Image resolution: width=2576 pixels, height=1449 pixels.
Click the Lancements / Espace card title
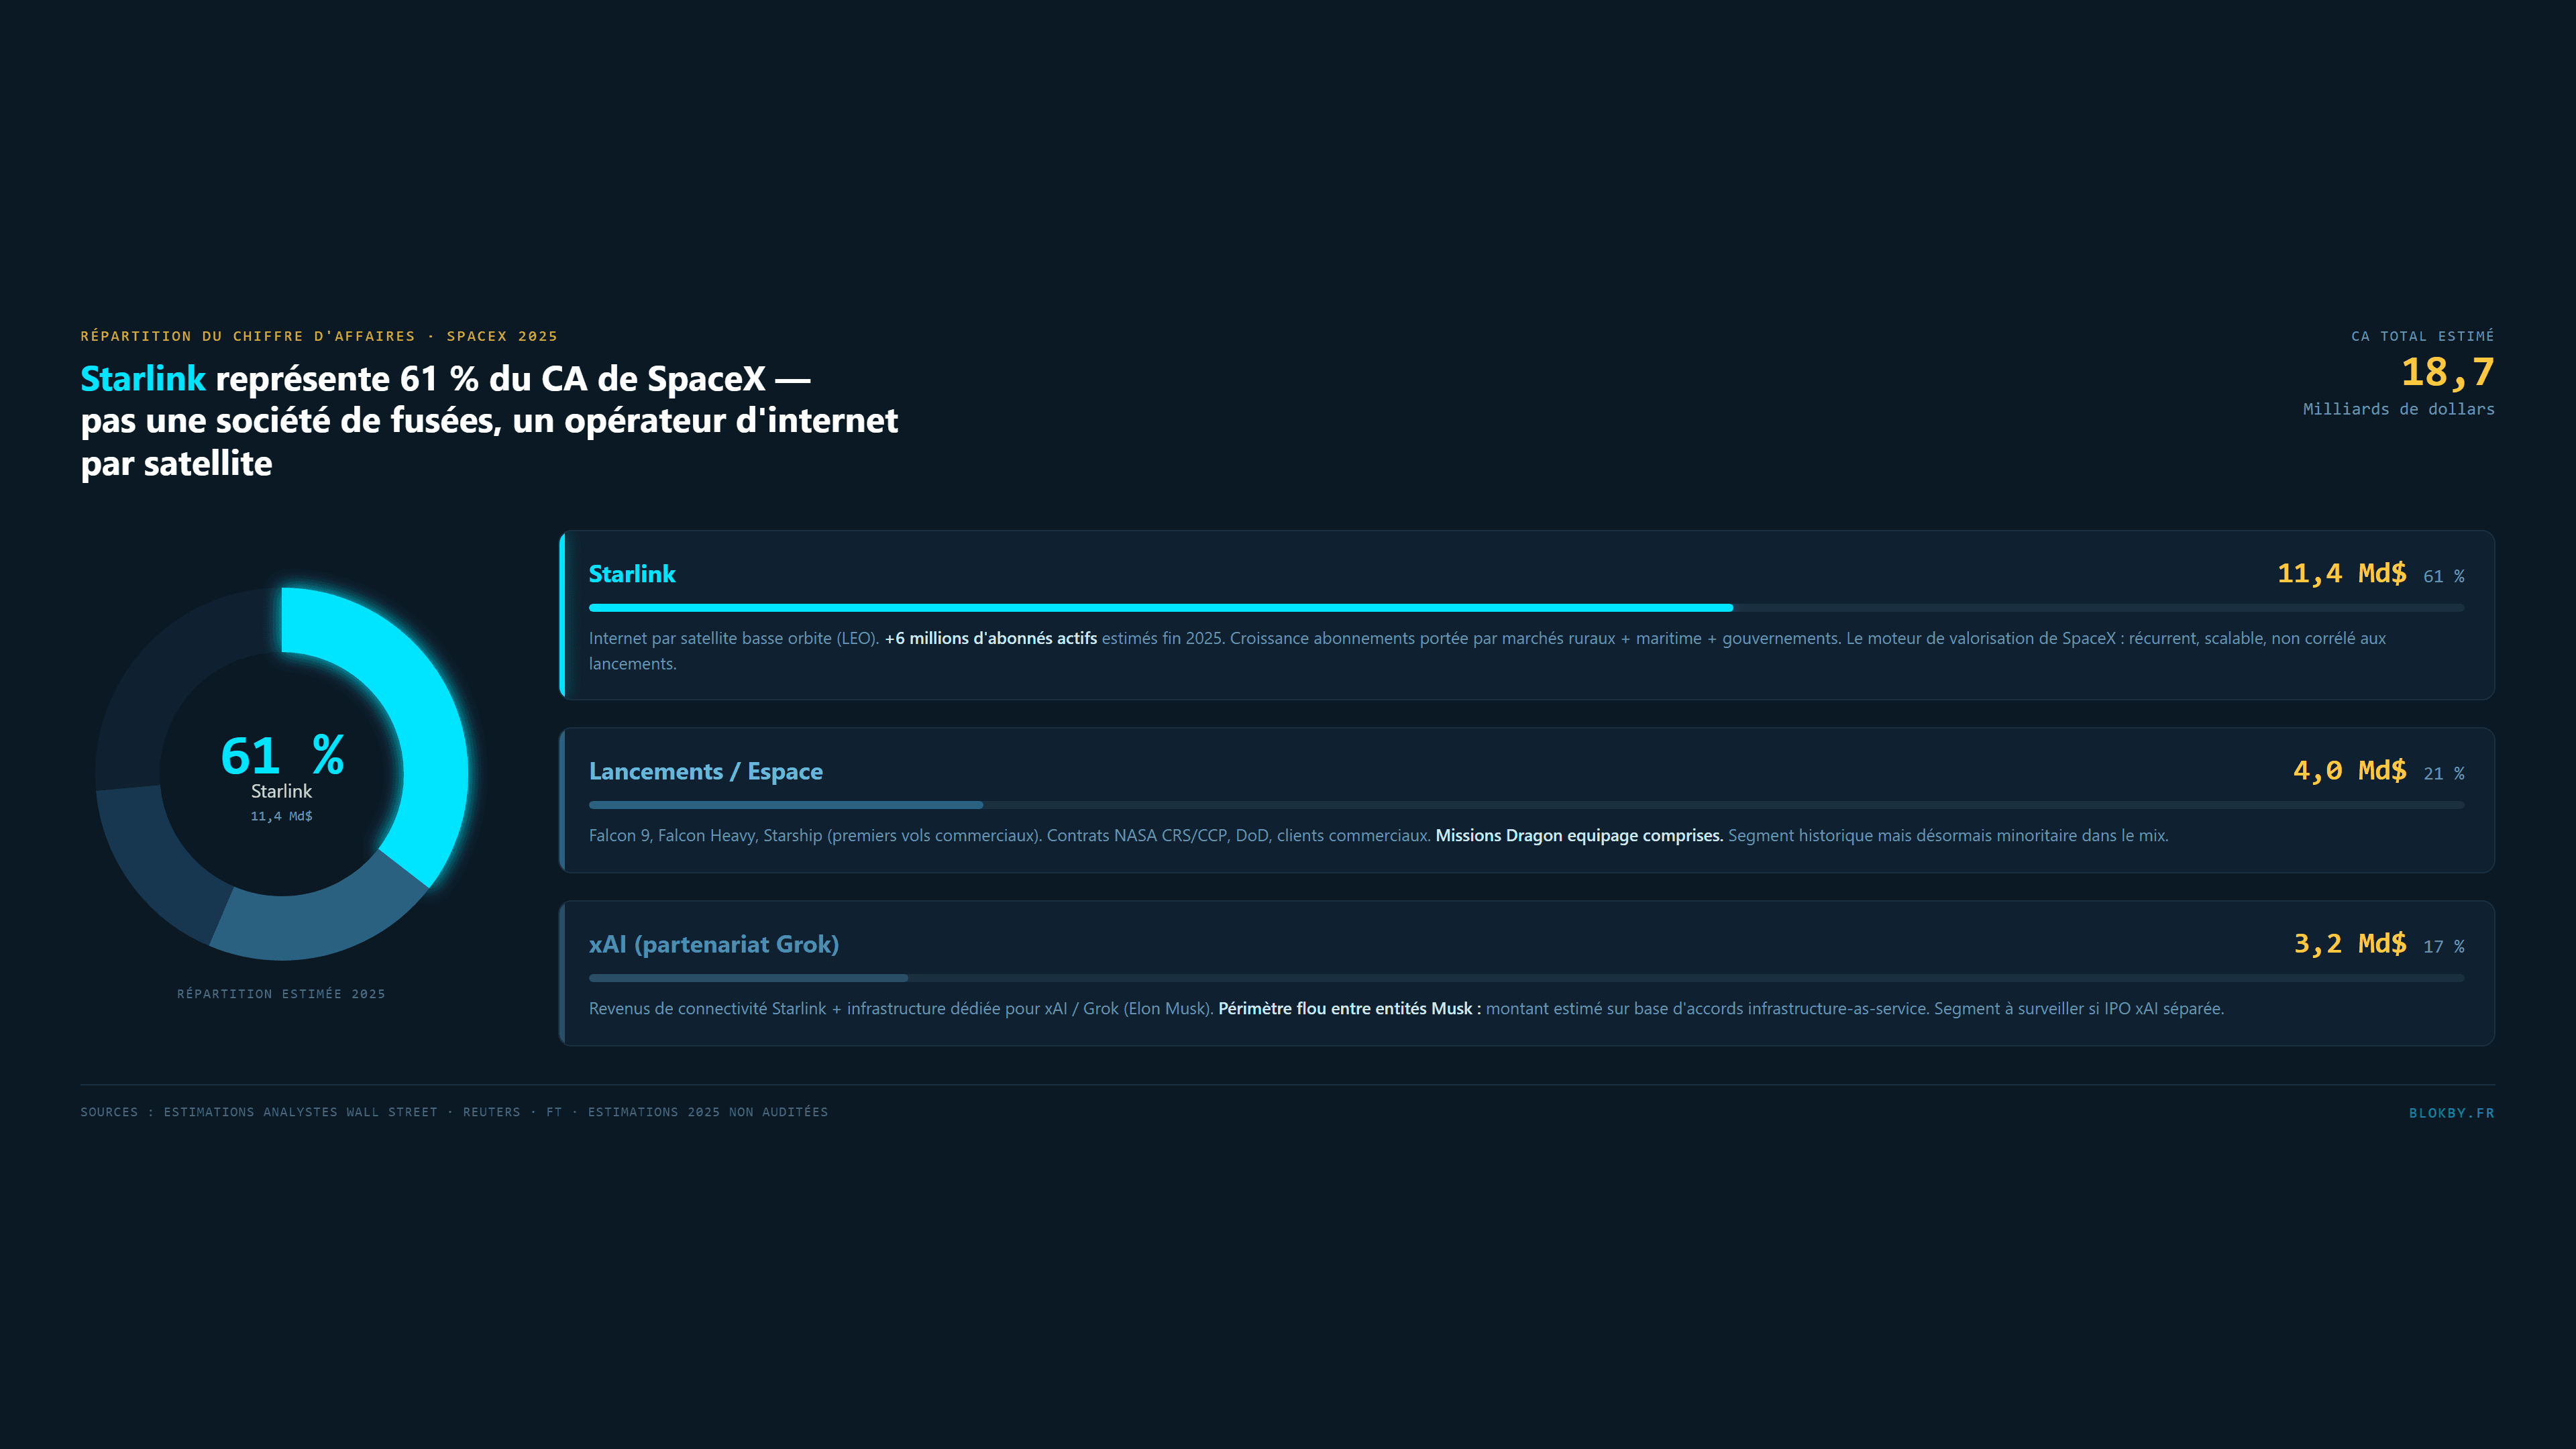[706, 771]
